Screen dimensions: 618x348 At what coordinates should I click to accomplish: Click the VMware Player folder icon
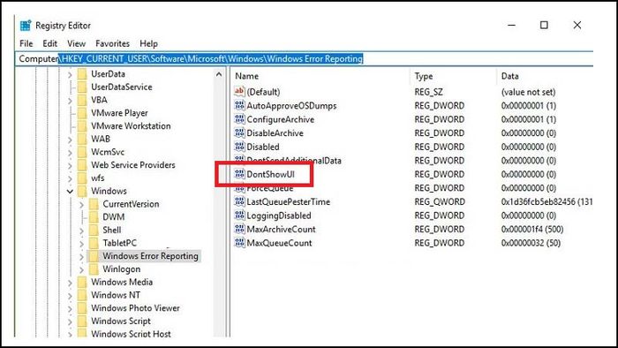tap(82, 113)
